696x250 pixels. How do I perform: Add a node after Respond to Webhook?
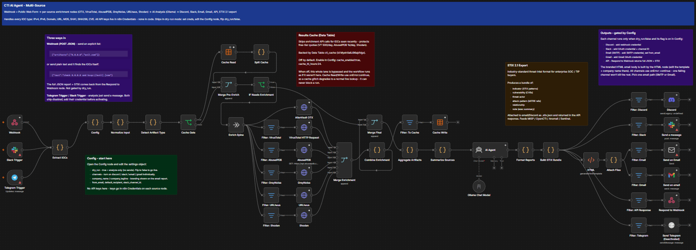pyautogui.click(x=689, y=200)
